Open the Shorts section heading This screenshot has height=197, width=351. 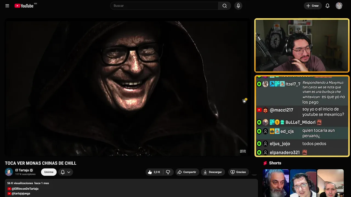click(x=275, y=163)
